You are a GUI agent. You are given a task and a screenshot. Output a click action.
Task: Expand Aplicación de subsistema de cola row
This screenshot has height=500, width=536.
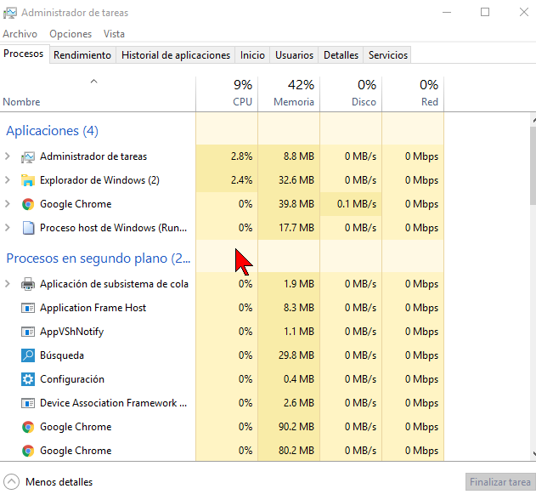pos(7,284)
